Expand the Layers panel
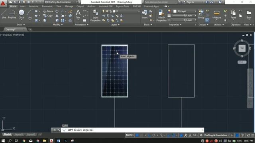The image size is (255, 143). pyautogui.click(x=115, y=25)
